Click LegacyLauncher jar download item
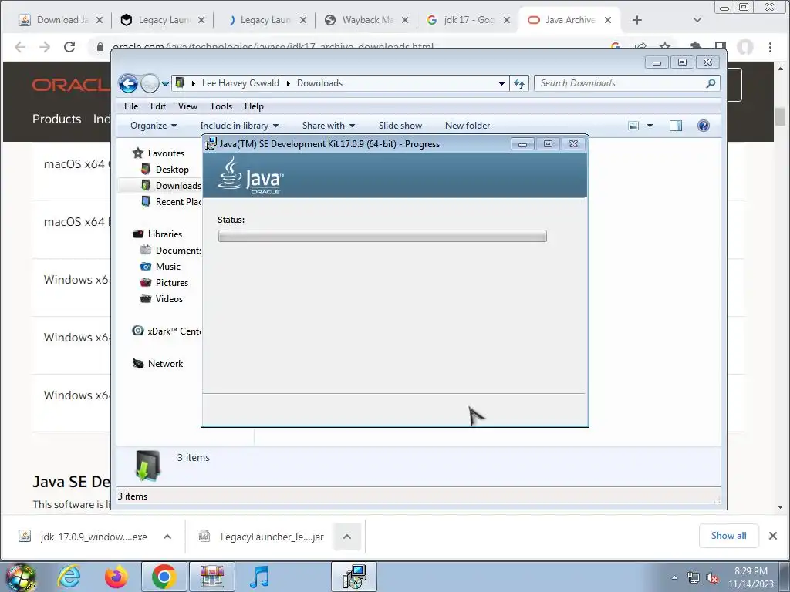Screen dimensions: 790x592 point(262,536)
